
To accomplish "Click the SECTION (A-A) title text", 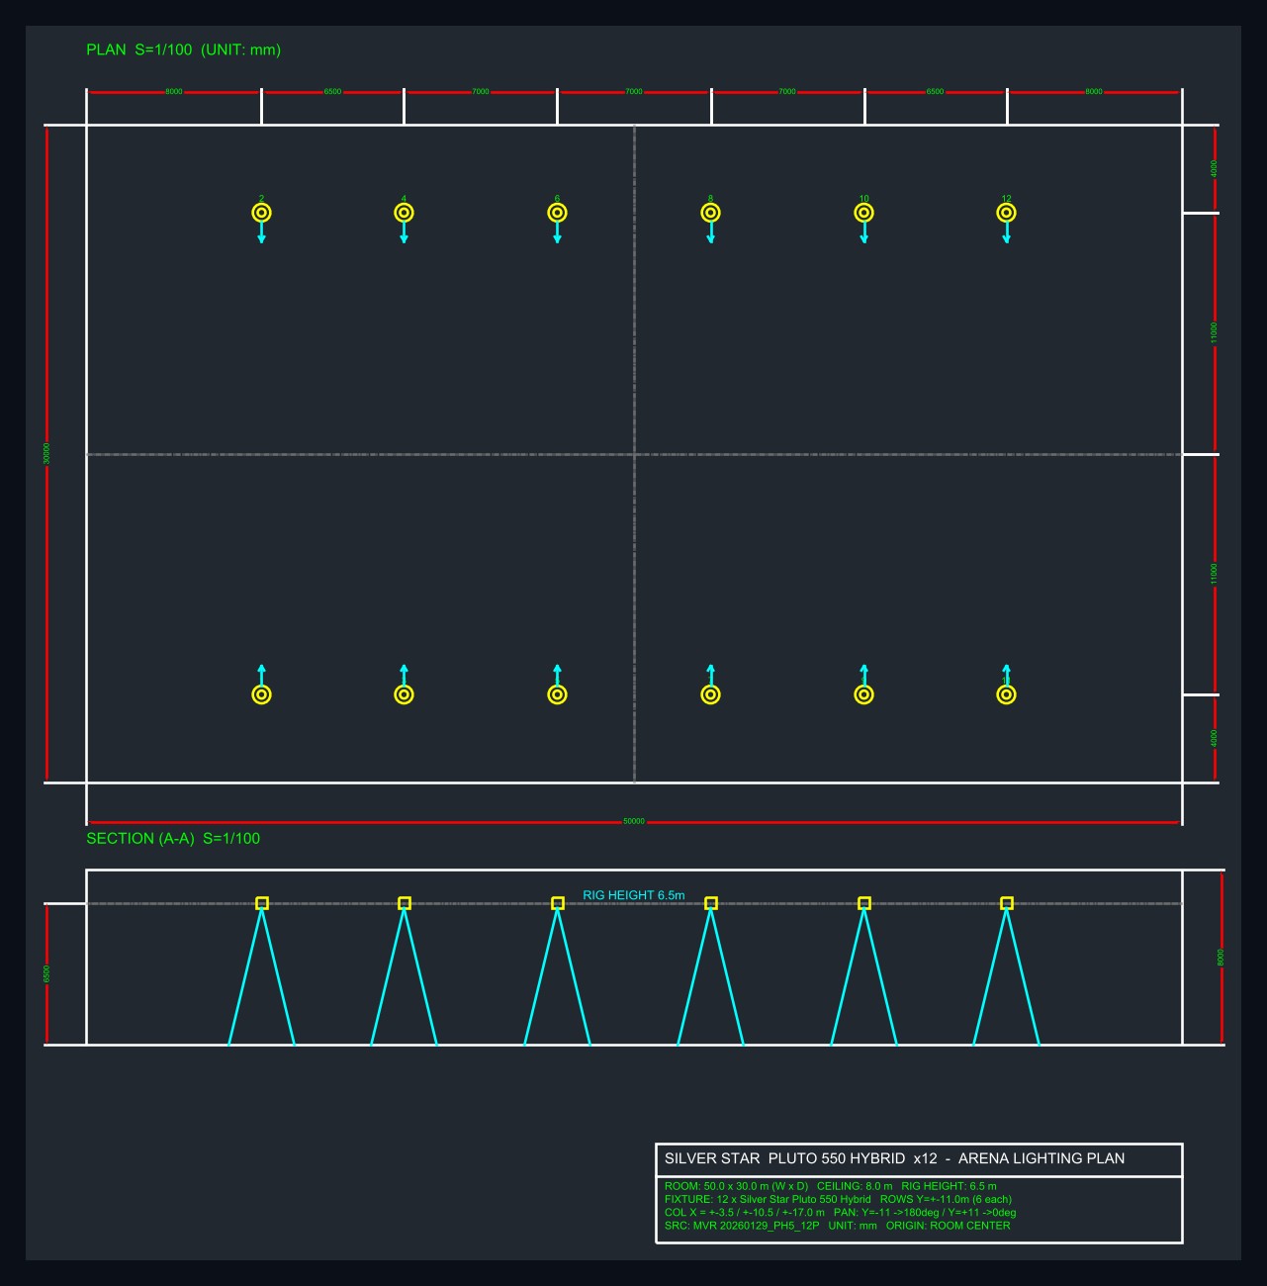I will 173,838.
